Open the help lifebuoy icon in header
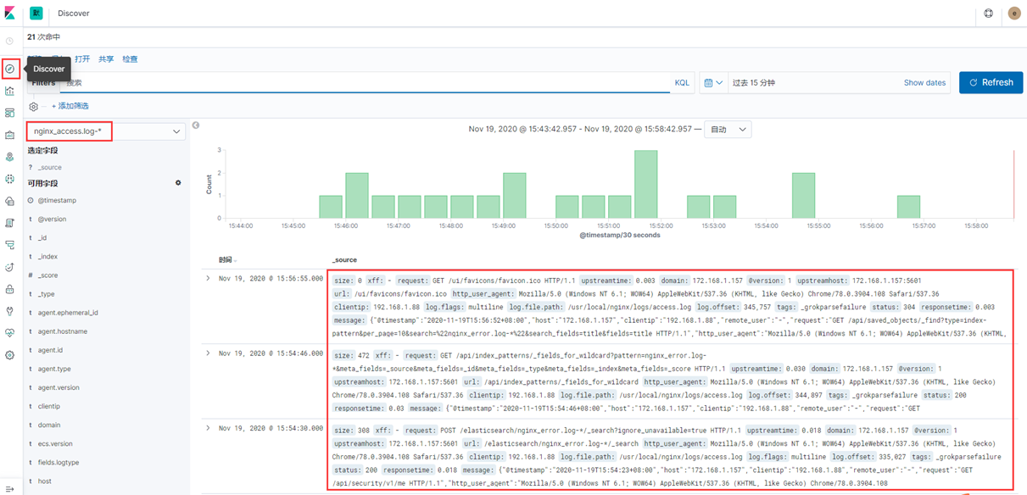The image size is (1027, 495). click(x=988, y=13)
